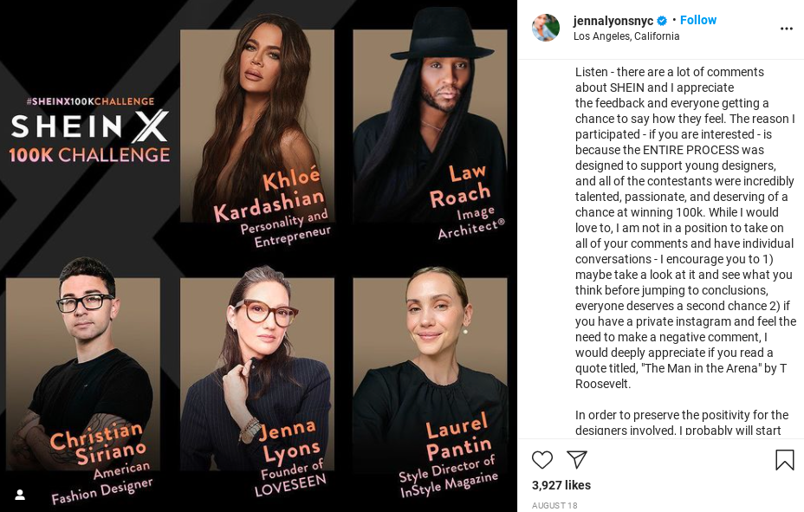Show tagged people with person icon

click(20, 495)
